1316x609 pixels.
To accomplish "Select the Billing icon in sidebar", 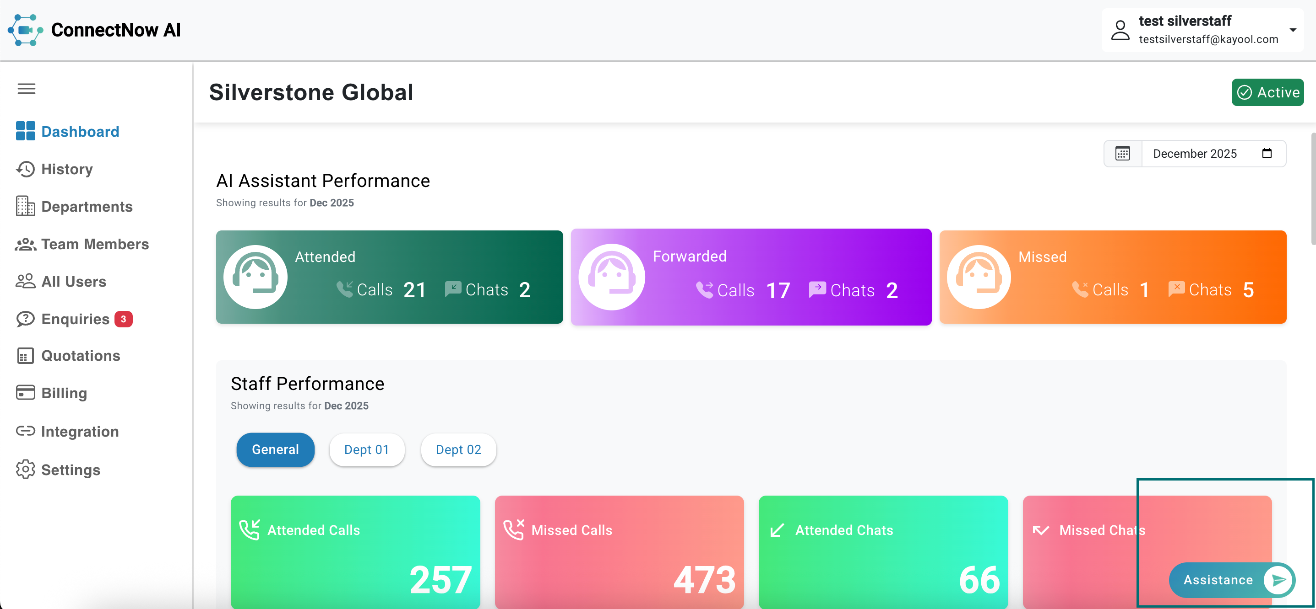I will (x=25, y=393).
